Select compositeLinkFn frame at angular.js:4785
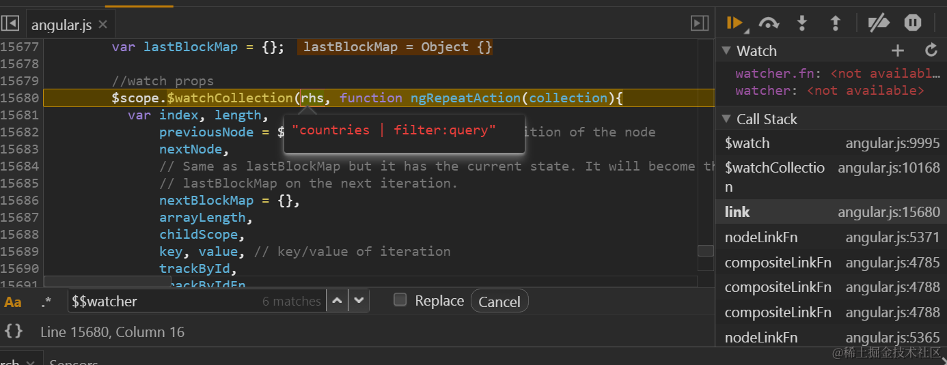The height and width of the screenshot is (365, 947). (831, 263)
